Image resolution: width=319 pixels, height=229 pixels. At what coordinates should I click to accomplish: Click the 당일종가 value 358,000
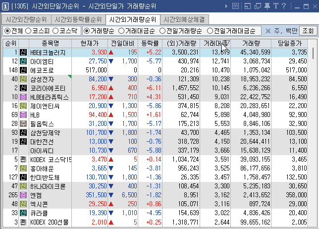(296, 195)
